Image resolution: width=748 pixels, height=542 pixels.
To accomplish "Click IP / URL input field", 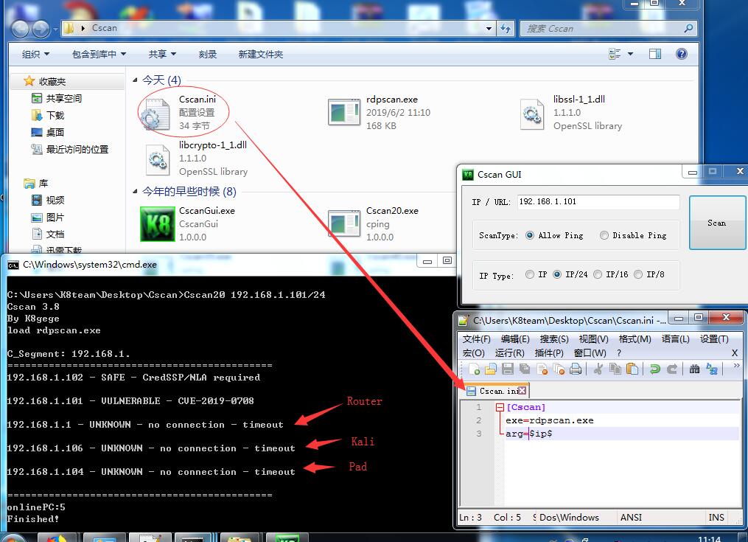I will tap(598, 201).
